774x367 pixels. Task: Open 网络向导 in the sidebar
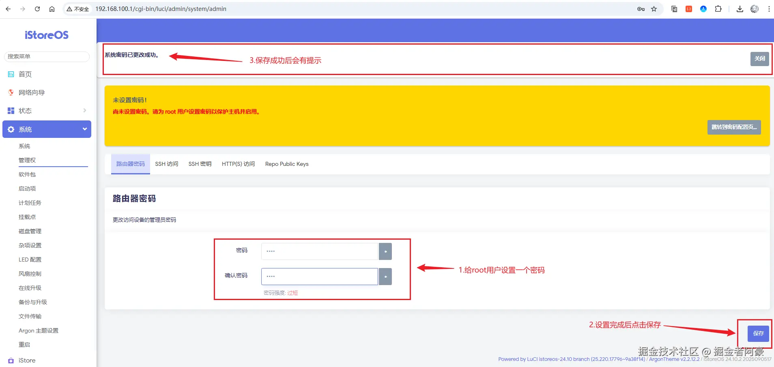click(47, 92)
